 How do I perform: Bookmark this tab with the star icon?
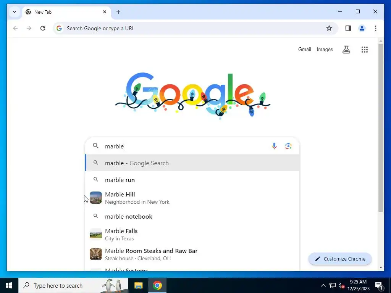point(329,28)
